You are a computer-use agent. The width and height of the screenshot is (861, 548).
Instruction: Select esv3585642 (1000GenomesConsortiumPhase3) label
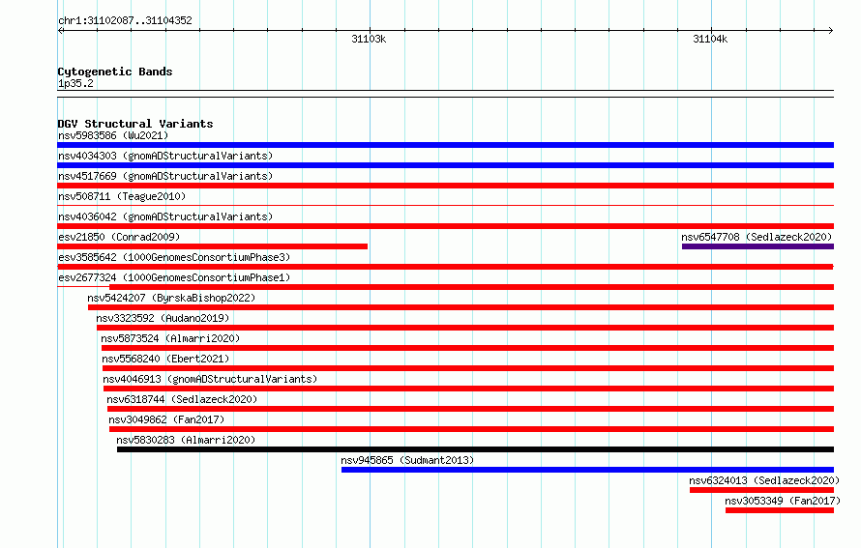174,257
